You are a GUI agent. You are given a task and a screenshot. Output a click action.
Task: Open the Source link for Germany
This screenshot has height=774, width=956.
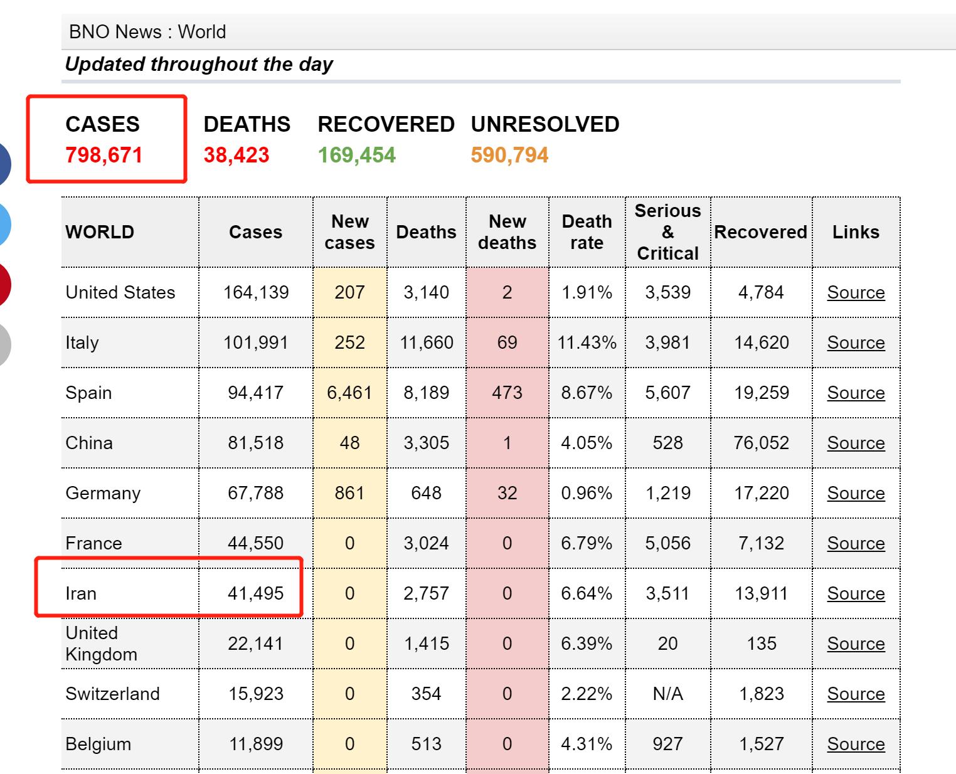tap(856, 493)
